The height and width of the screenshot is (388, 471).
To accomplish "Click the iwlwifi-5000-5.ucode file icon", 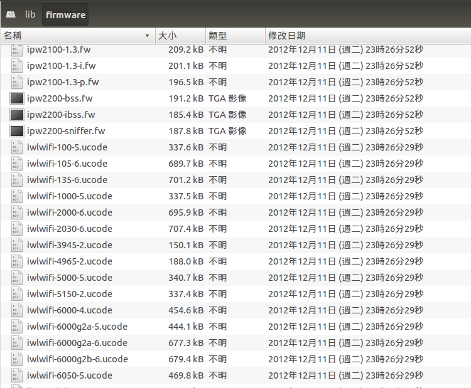I will click(x=16, y=277).
